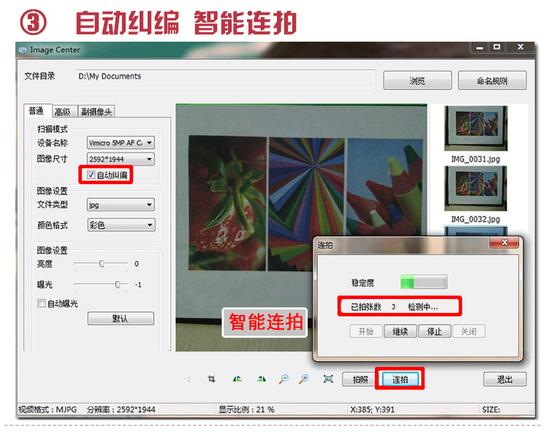Image resolution: width=548 pixels, height=432 pixels.
Task: Toggle the 自动纠偏 checkbox
Action: tap(91, 175)
